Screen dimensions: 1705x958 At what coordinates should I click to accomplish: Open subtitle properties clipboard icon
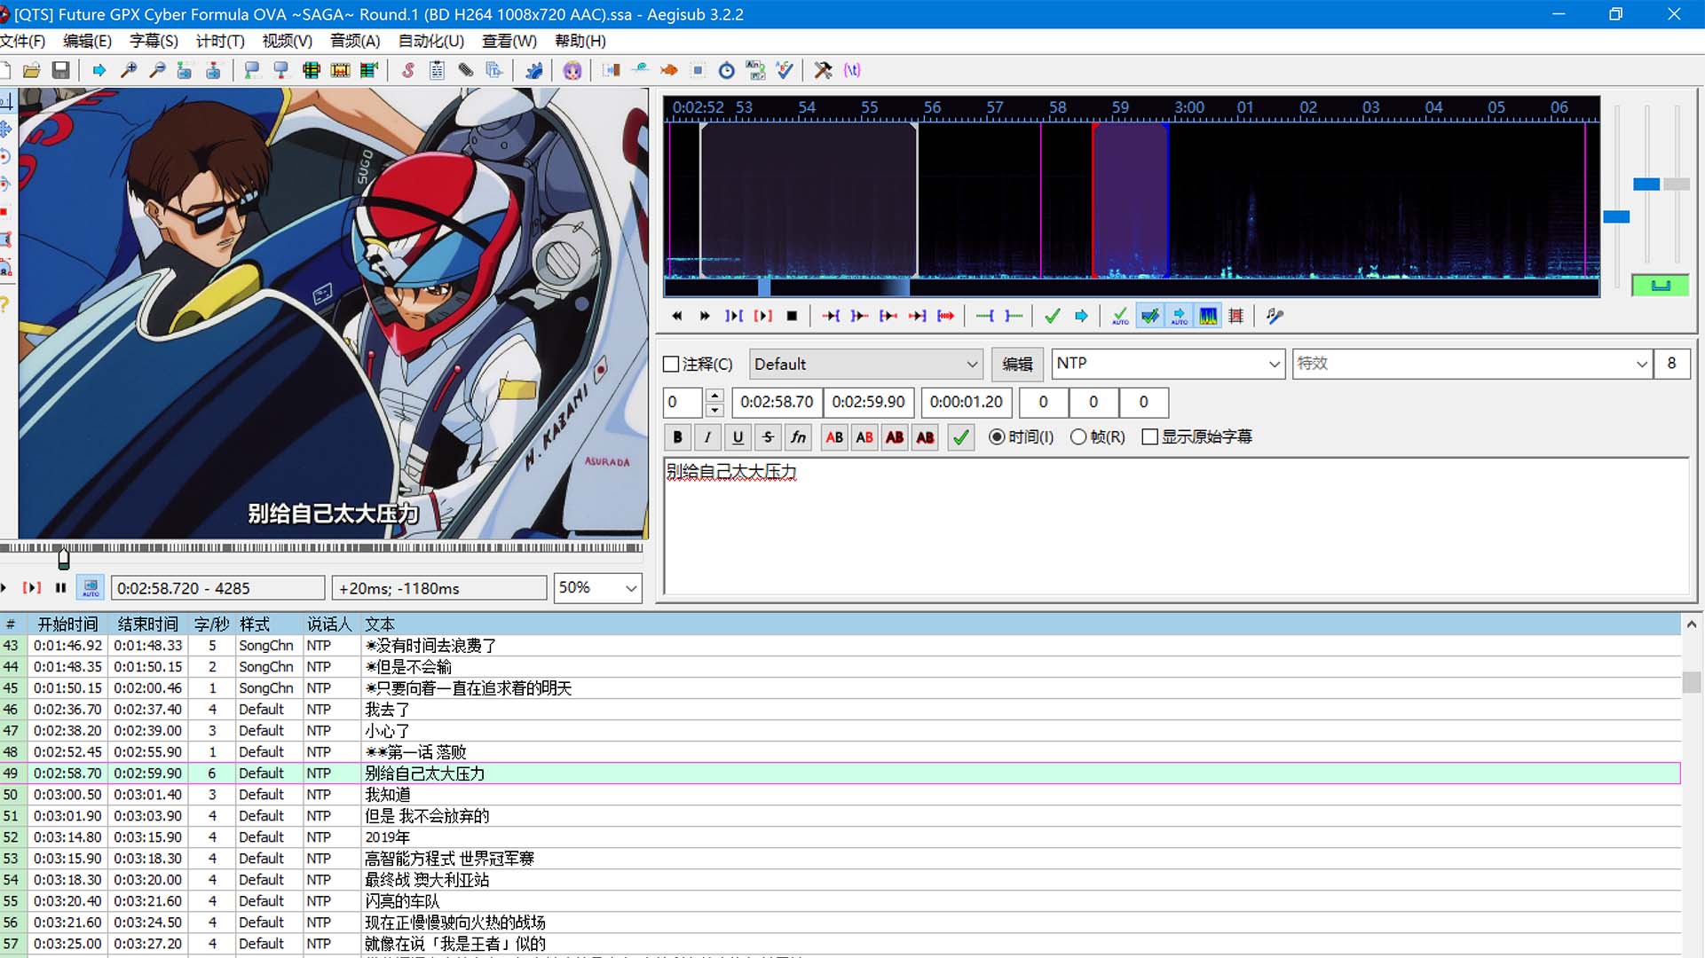(437, 70)
